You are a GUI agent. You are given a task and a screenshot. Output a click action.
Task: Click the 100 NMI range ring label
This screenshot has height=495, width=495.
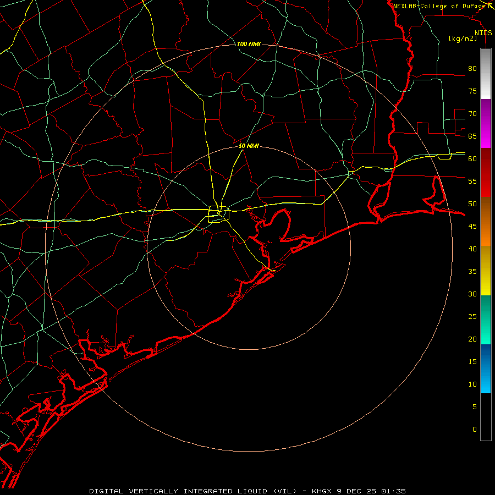pos(249,44)
